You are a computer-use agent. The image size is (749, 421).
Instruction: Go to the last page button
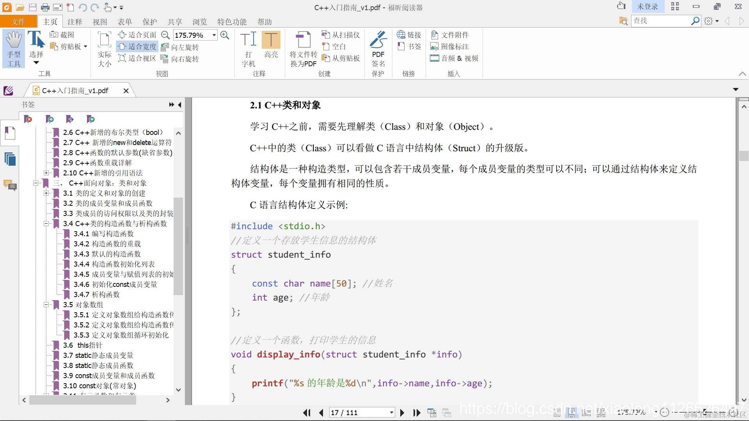coord(417,412)
